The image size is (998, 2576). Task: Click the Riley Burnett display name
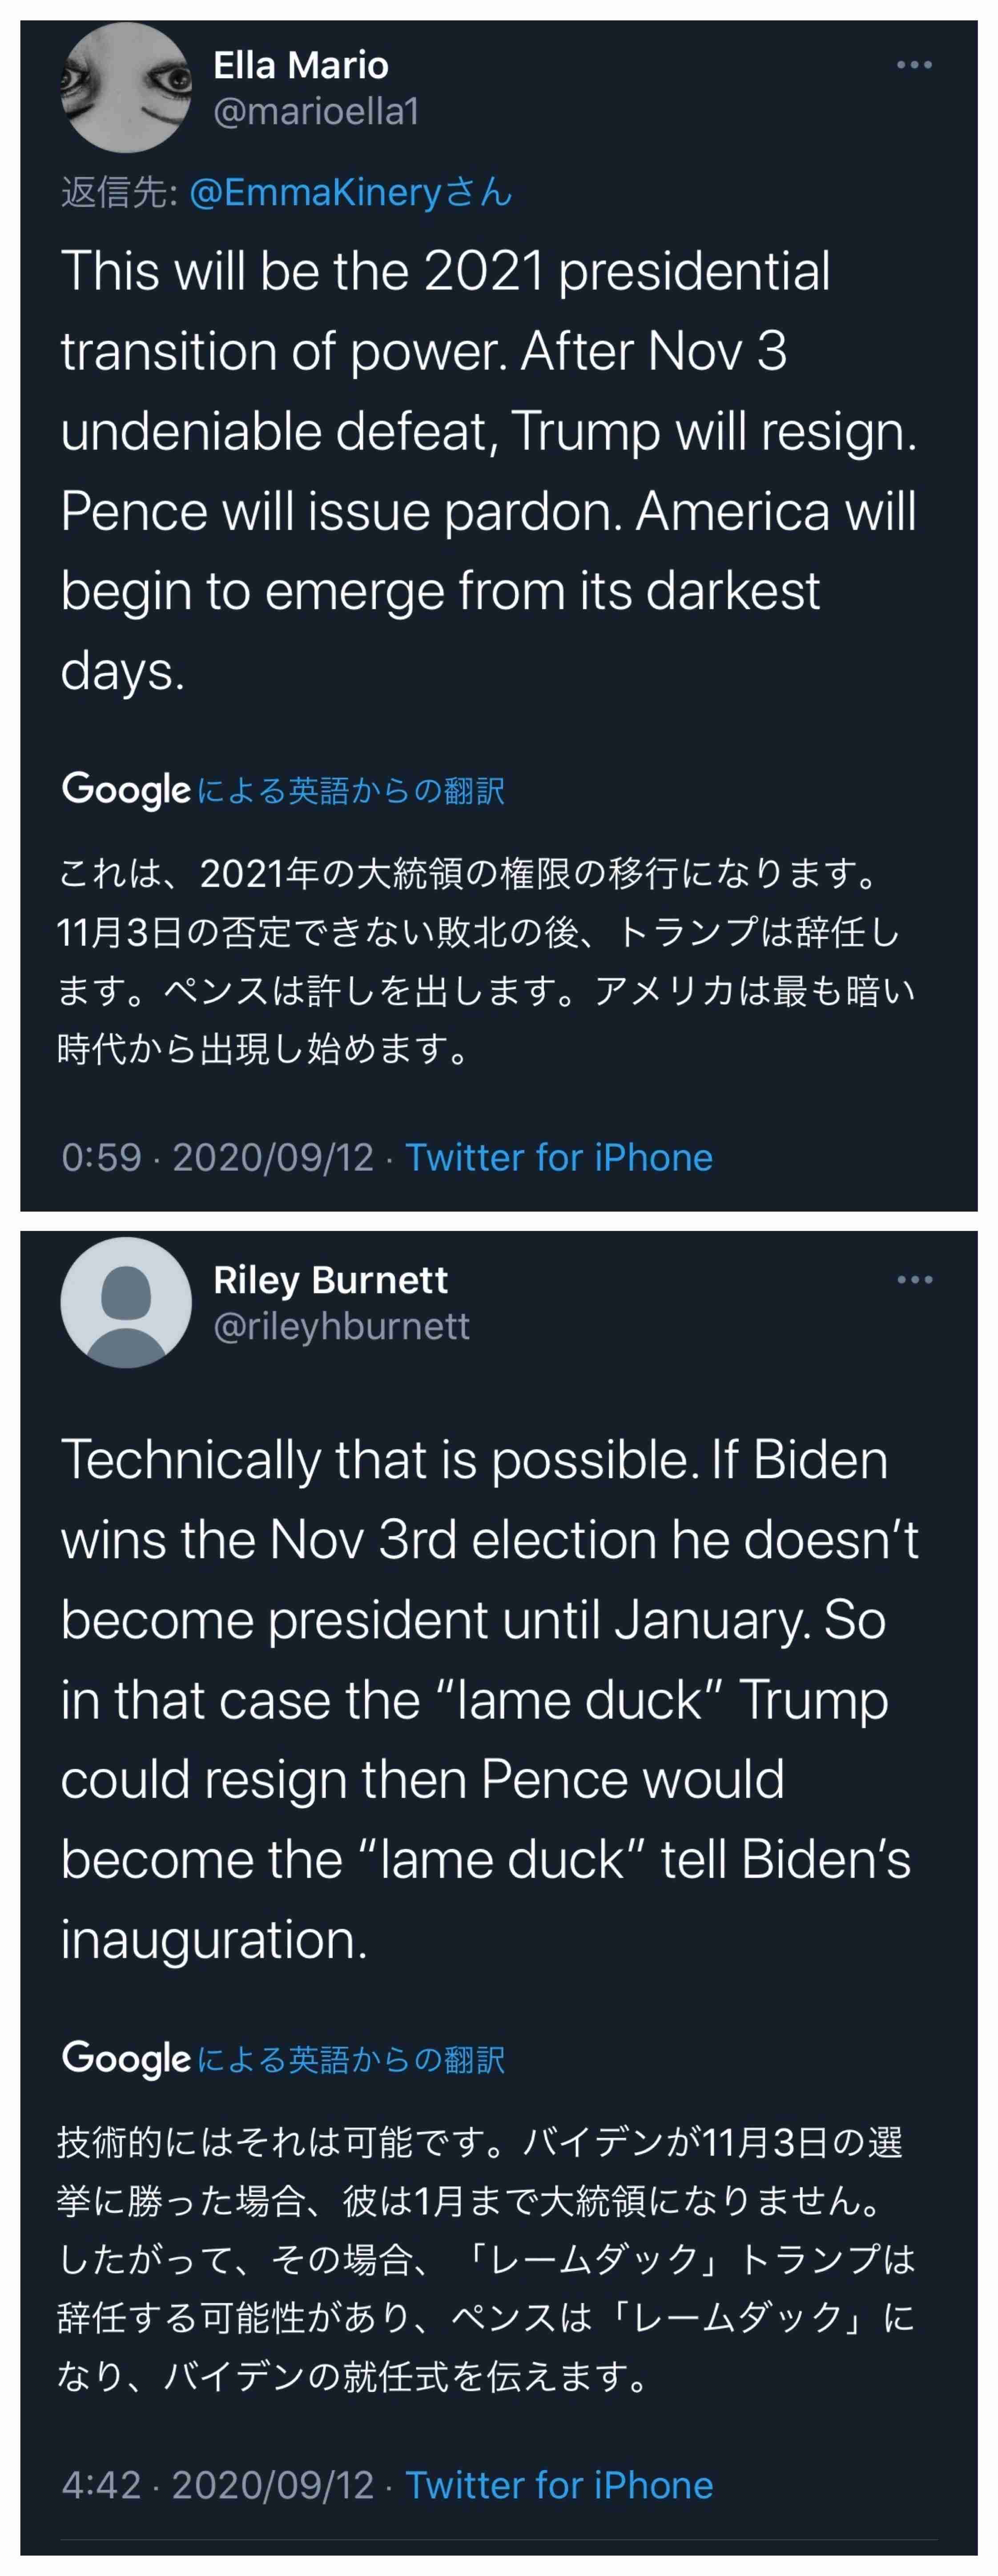330,1280
